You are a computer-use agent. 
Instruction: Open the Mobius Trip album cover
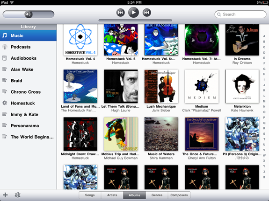pyautogui.click(x=121, y=134)
